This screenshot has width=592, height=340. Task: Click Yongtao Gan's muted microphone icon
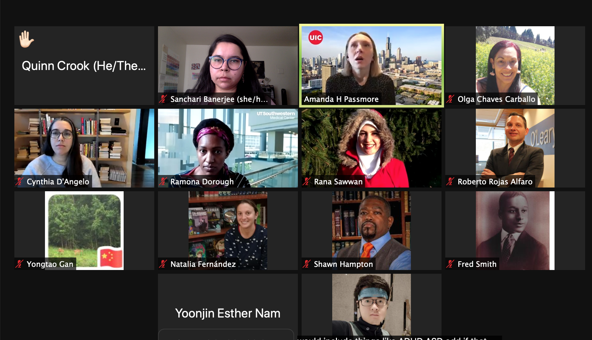(19, 264)
